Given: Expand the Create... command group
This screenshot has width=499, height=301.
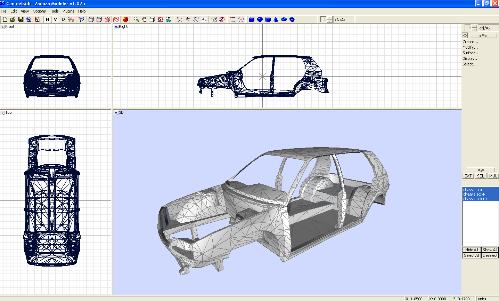Looking at the screenshot, I should (x=470, y=42).
